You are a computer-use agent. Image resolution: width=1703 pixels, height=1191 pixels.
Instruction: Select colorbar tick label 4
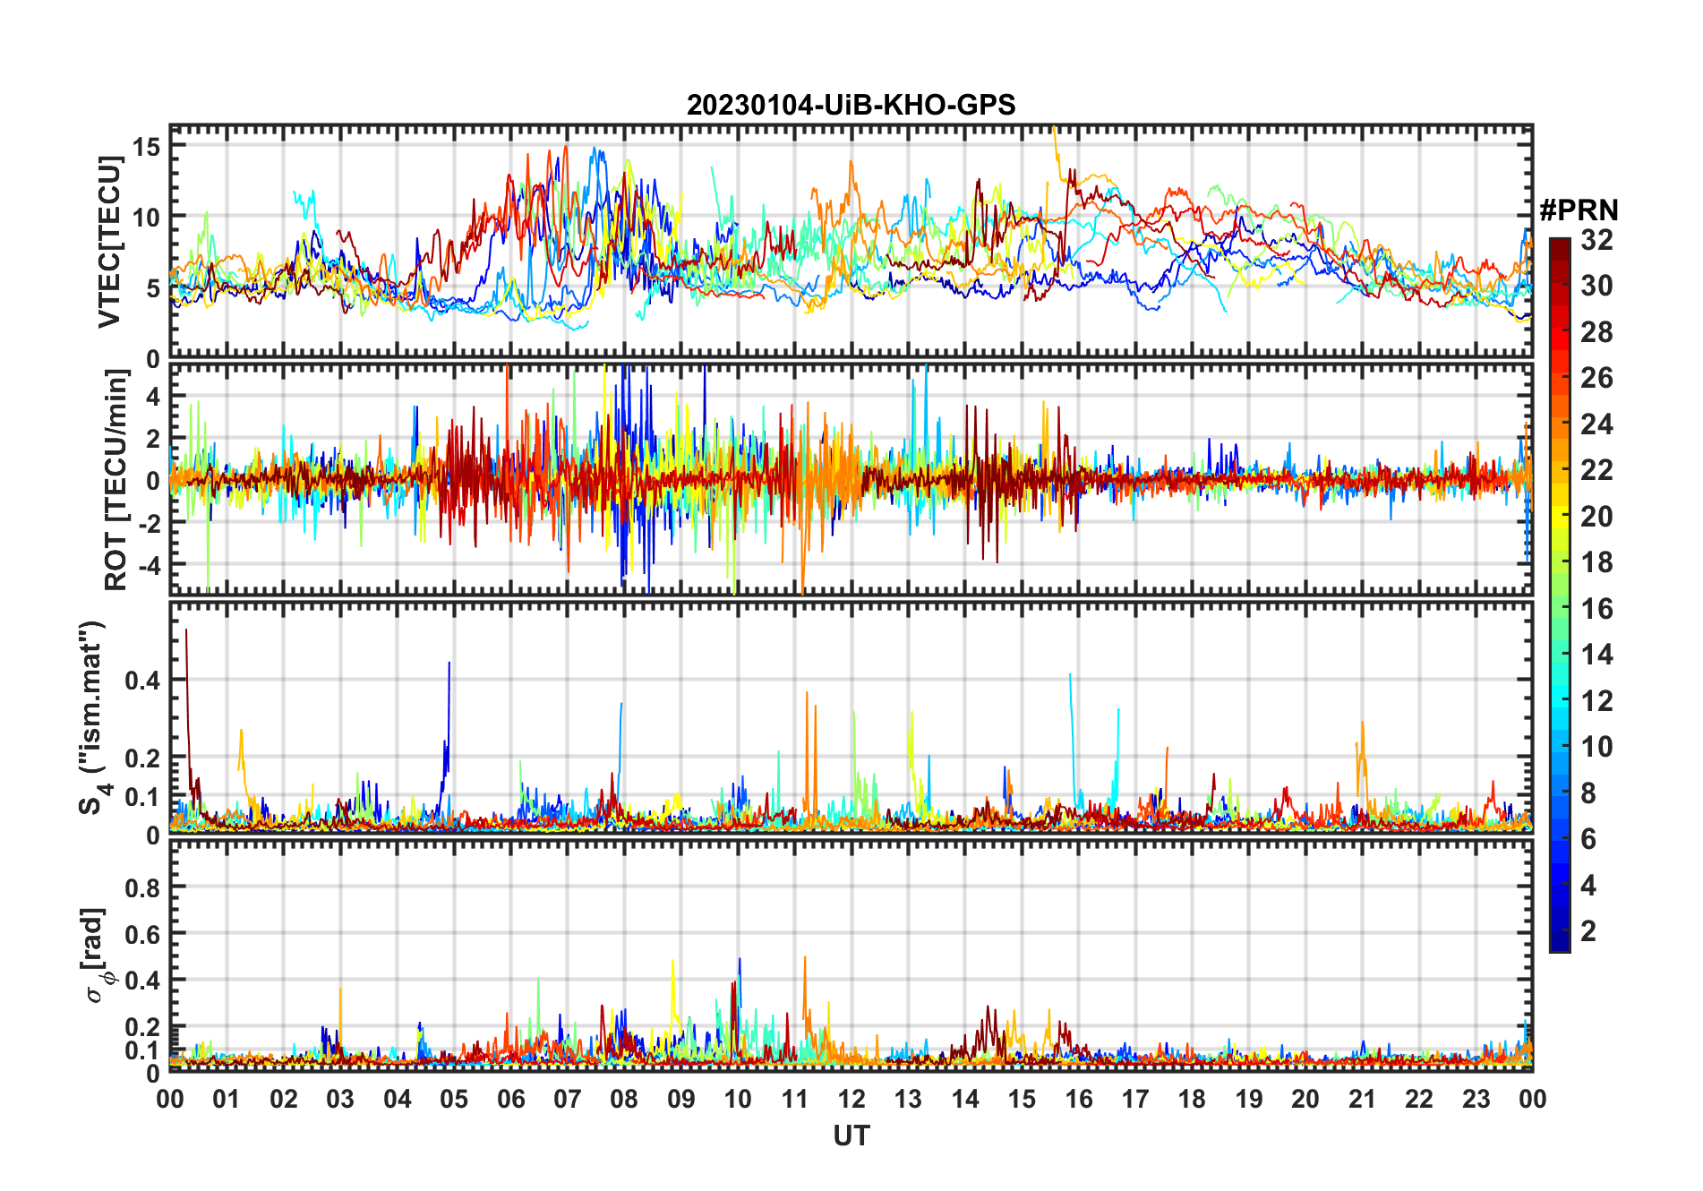coord(1588,886)
